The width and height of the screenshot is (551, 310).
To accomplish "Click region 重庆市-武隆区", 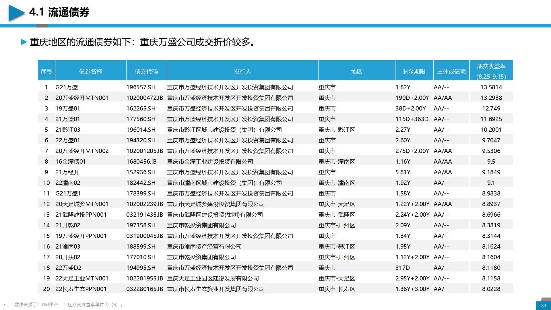I will pos(337,215).
